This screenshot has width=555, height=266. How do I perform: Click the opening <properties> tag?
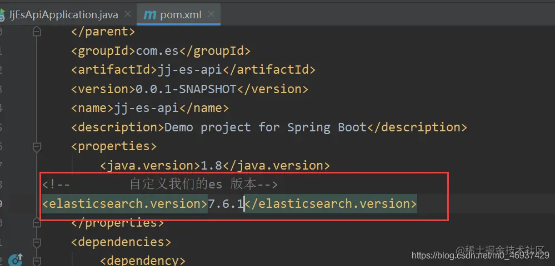[x=114, y=146]
